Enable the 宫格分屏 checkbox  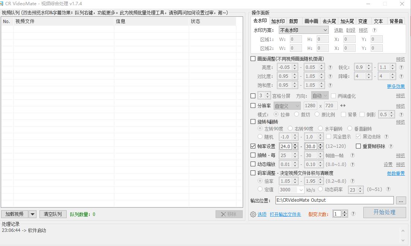253,96
